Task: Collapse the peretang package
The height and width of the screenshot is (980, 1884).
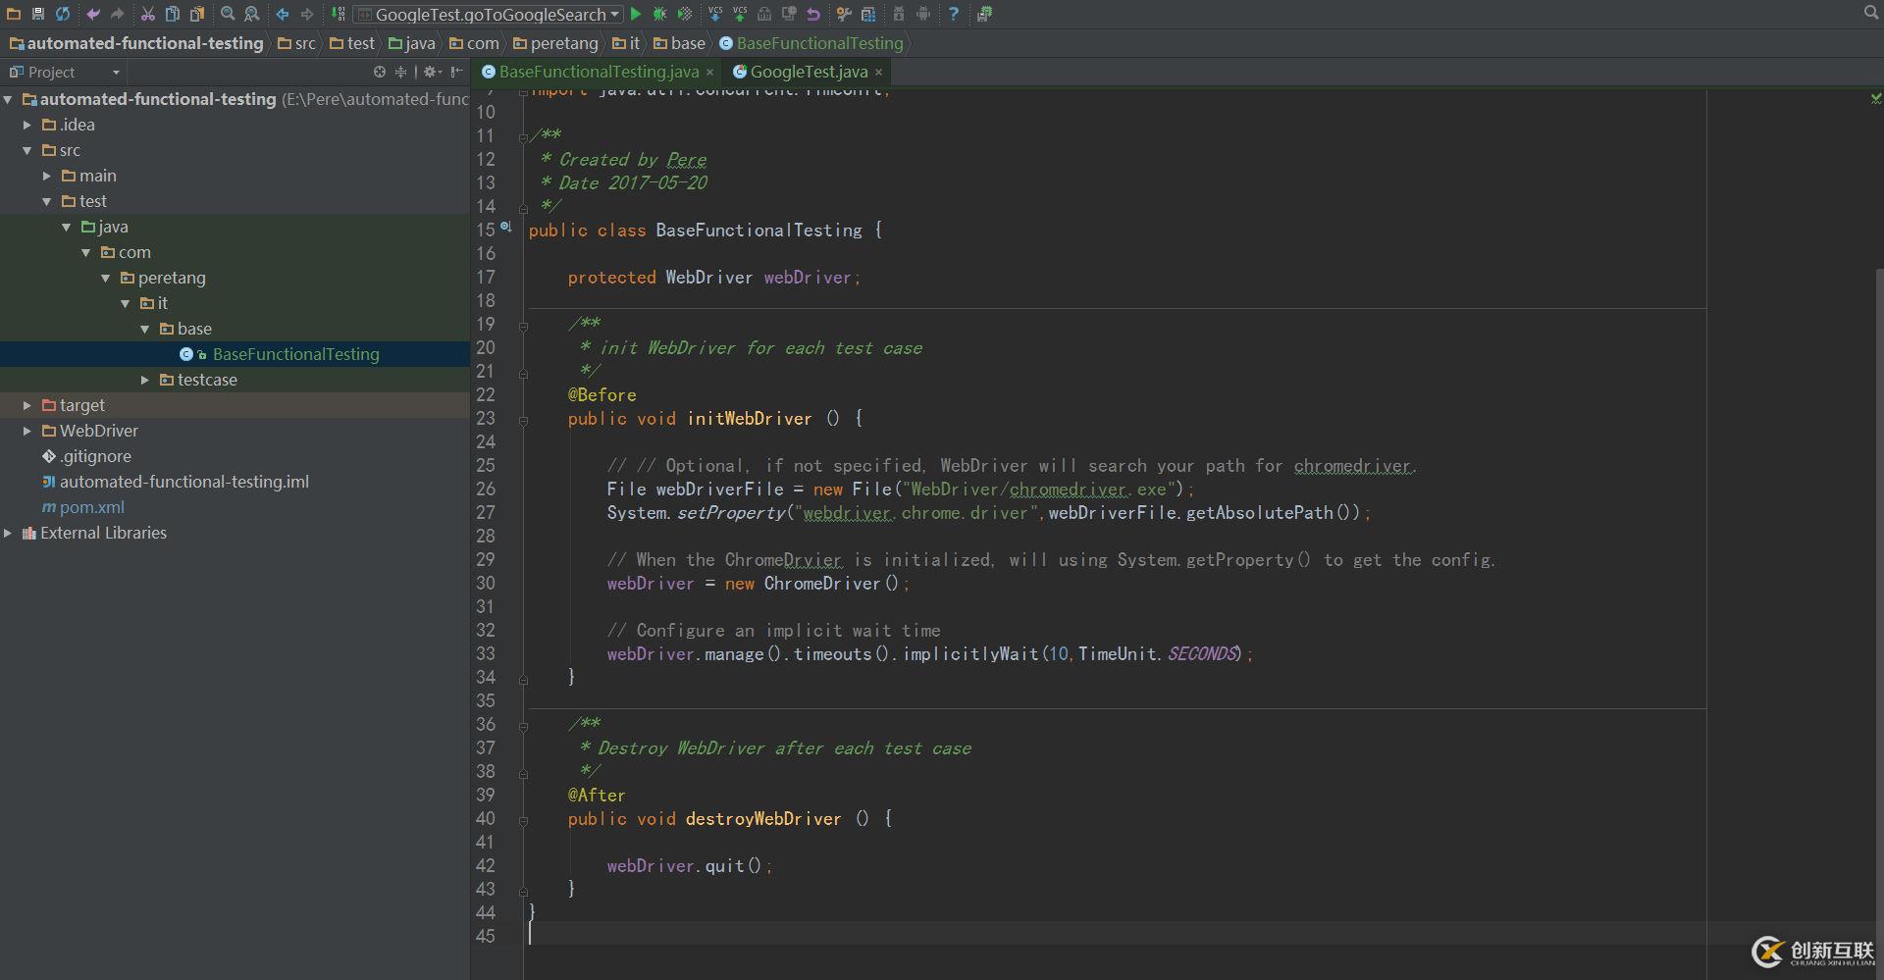Action: tap(106, 278)
